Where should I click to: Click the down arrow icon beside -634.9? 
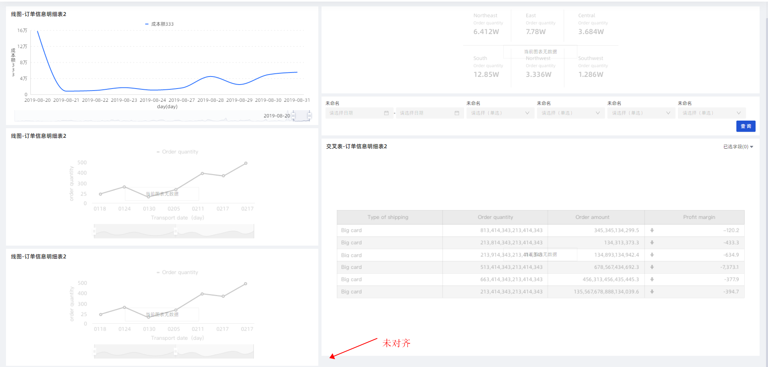point(652,255)
